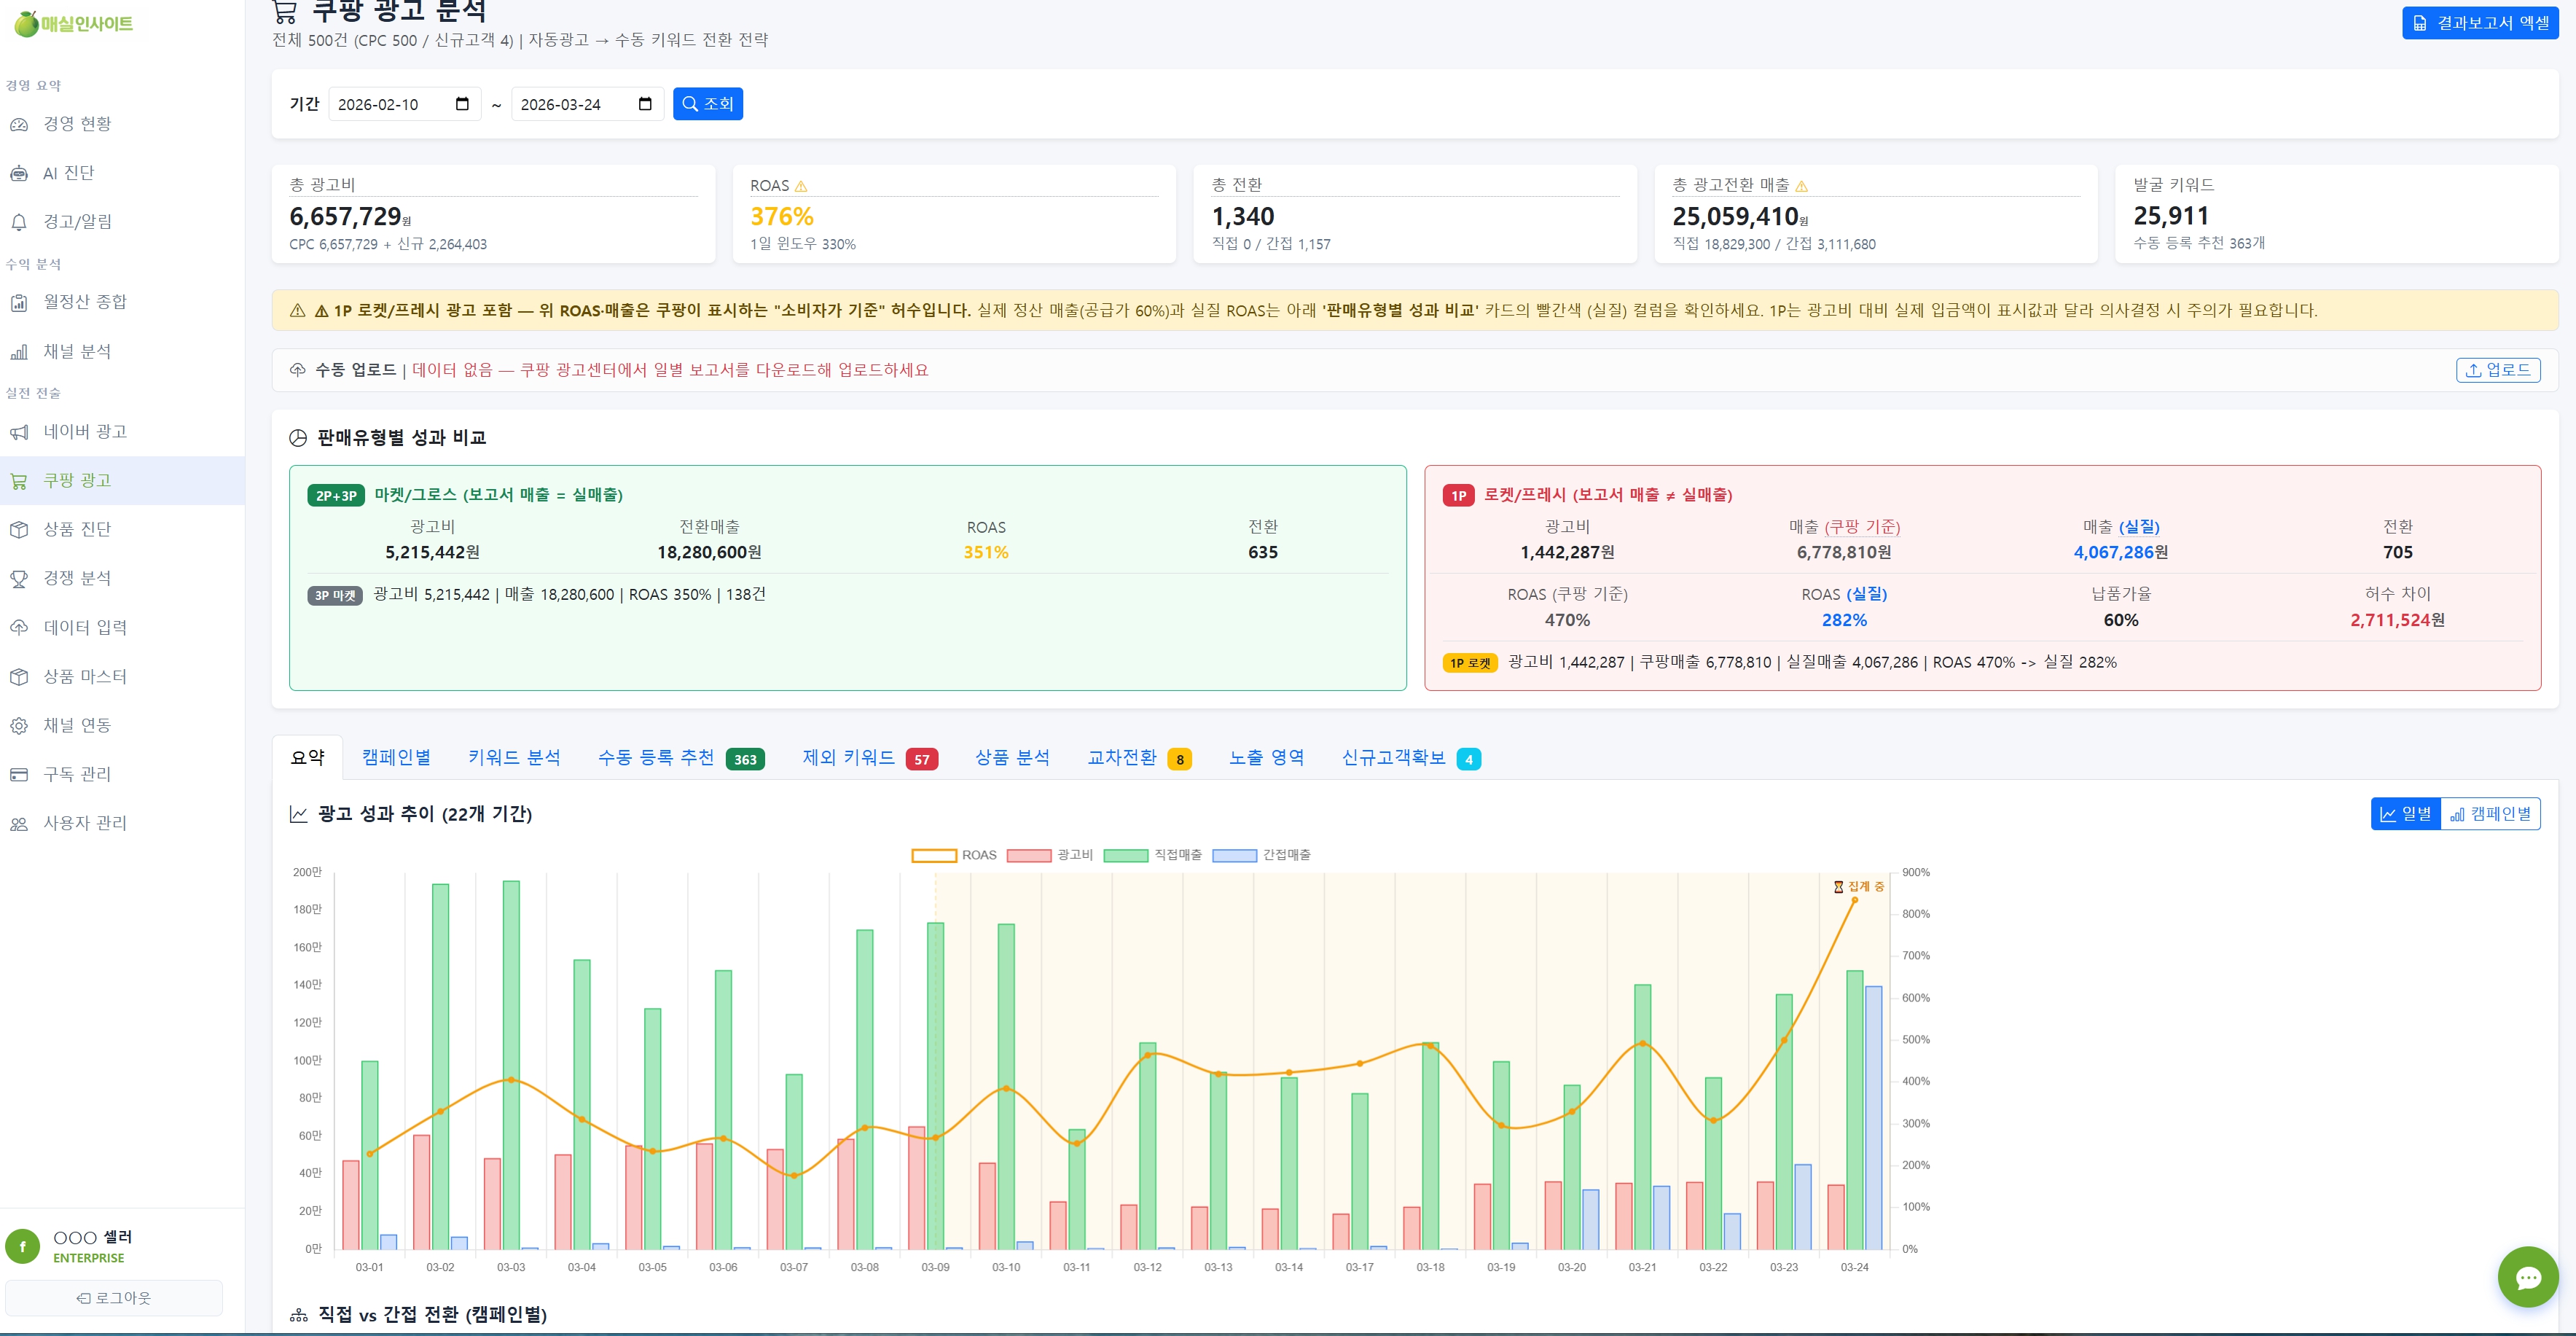
Task: Toggle the ROAS legend swatch
Action: [934, 856]
